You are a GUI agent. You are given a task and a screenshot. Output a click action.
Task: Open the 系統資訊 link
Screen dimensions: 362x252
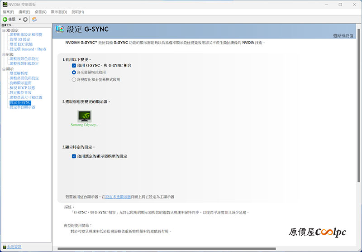coord(14,247)
